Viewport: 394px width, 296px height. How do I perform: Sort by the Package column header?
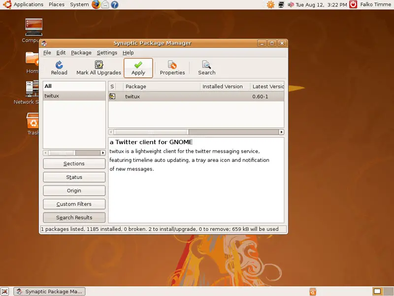(162, 87)
